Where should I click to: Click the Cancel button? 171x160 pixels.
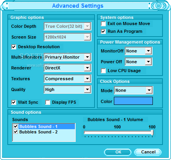point(148,152)
